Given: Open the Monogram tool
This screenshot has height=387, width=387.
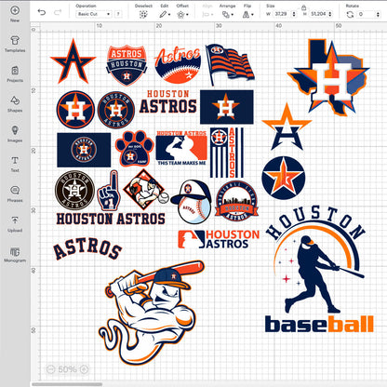Looking at the screenshot, I should tap(15, 255).
